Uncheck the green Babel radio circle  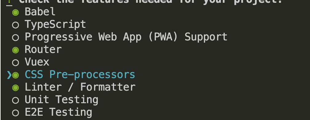[x=15, y=13]
